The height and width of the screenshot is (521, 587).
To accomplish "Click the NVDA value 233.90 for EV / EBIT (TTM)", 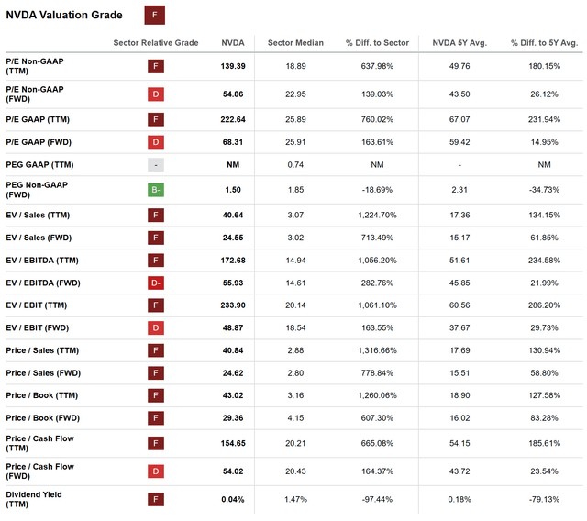I will click(x=233, y=305).
